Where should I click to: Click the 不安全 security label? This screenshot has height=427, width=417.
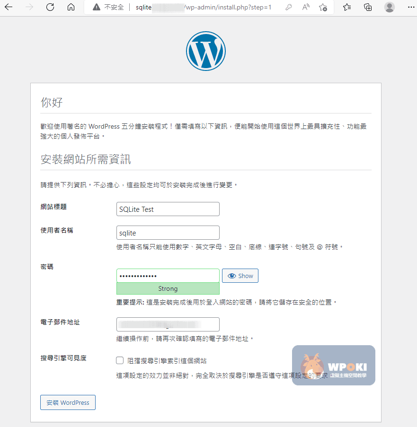(114, 8)
